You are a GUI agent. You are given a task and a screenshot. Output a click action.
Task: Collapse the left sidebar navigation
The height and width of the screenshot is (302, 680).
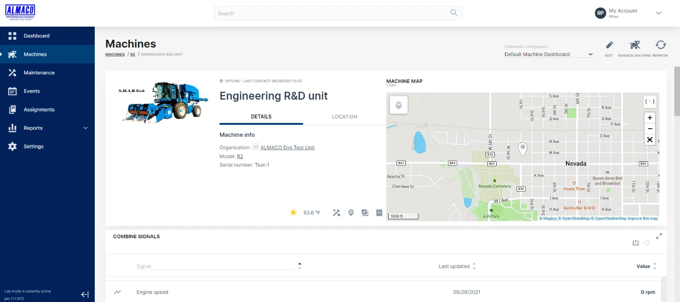pyautogui.click(x=85, y=294)
